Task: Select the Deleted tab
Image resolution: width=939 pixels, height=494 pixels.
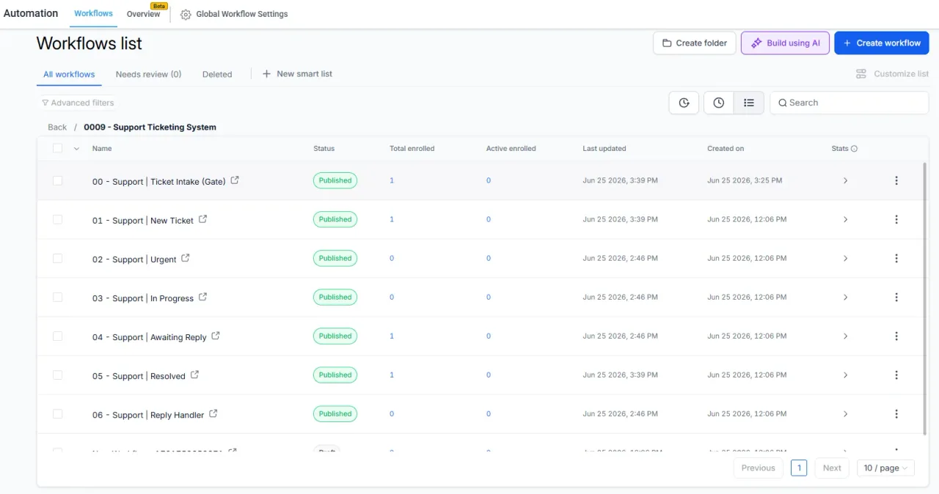Action: pyautogui.click(x=217, y=74)
